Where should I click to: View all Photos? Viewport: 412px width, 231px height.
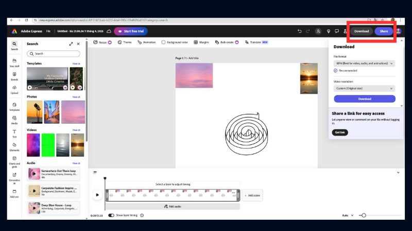click(x=76, y=97)
